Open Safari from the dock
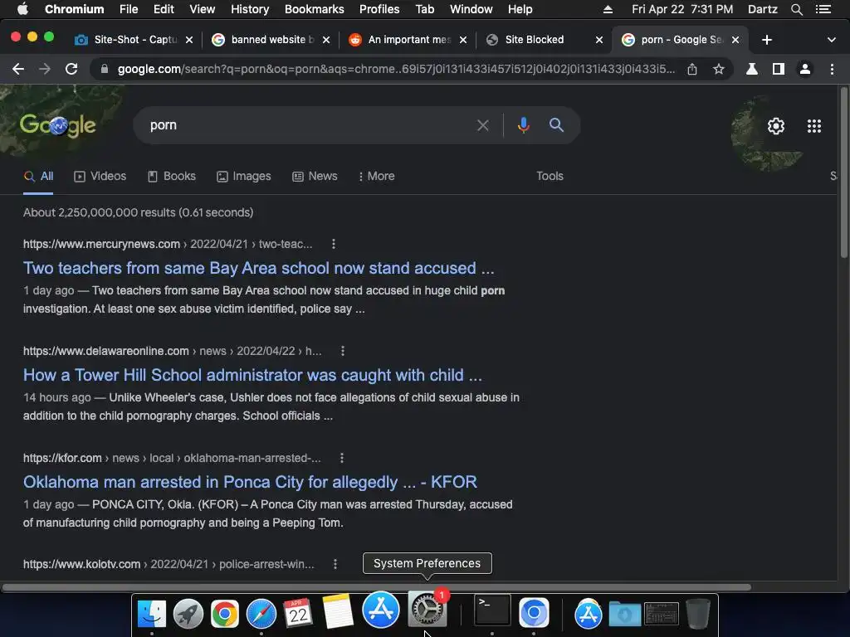Viewport: 850px width, 637px height. point(261,615)
